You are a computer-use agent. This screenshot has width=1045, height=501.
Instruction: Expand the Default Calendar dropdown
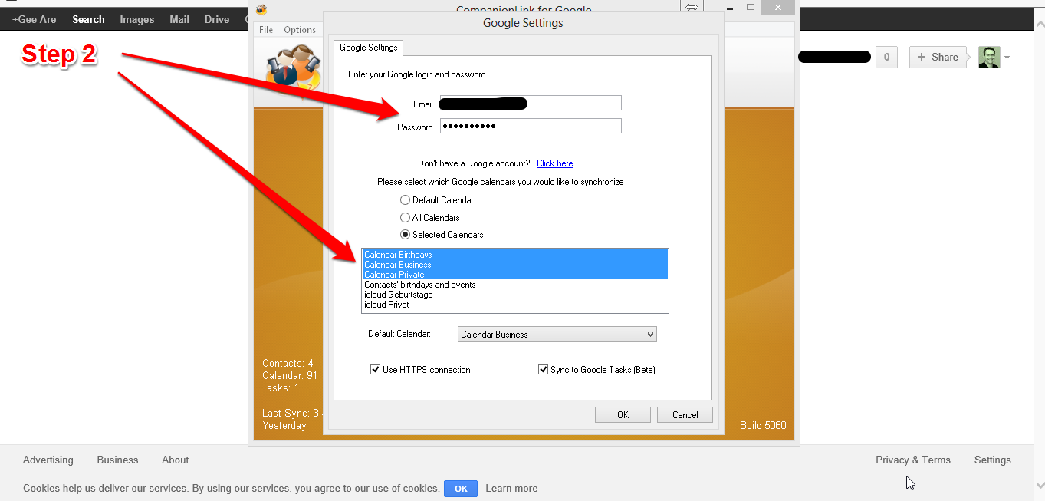click(x=650, y=335)
